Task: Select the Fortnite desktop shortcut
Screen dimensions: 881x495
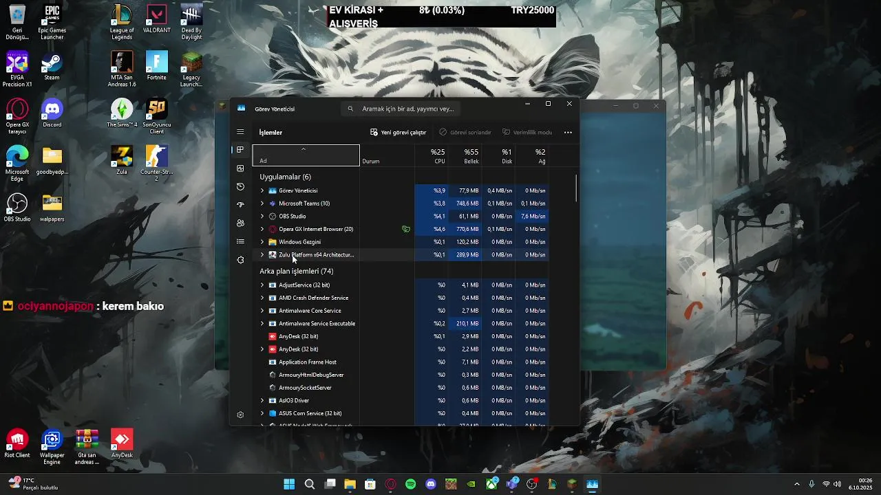Action: click(157, 66)
